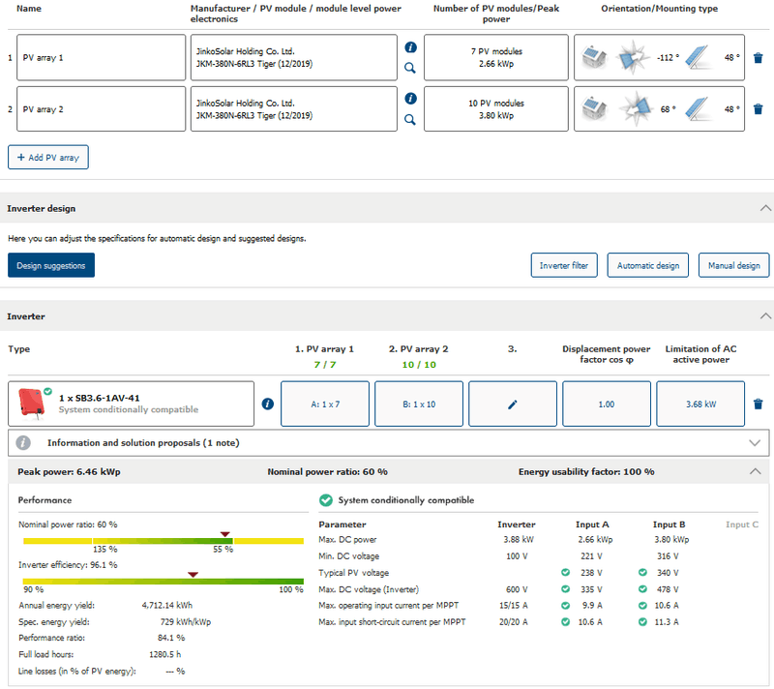Remove the SB3.6-1AV-41 inverter via trash icon
Image resolution: width=774 pixels, height=689 pixels.
pyautogui.click(x=758, y=404)
